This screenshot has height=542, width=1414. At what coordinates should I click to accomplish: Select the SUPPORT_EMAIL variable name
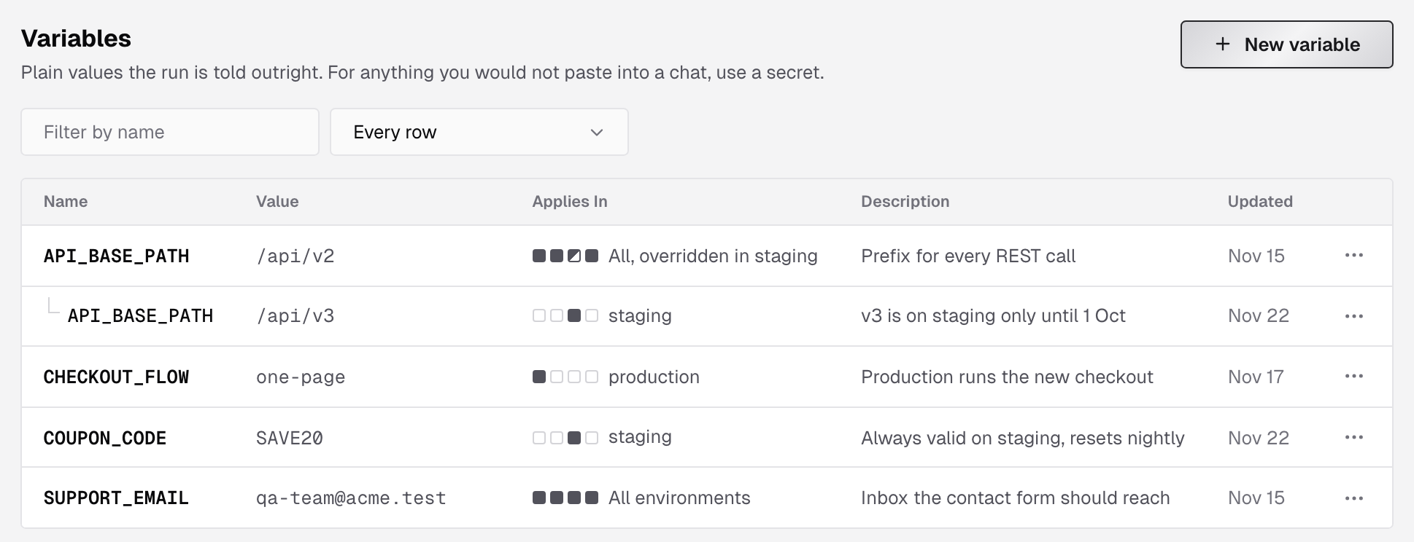pos(117,498)
